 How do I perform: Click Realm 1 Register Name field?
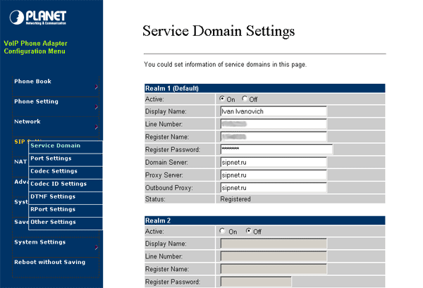pos(274,137)
